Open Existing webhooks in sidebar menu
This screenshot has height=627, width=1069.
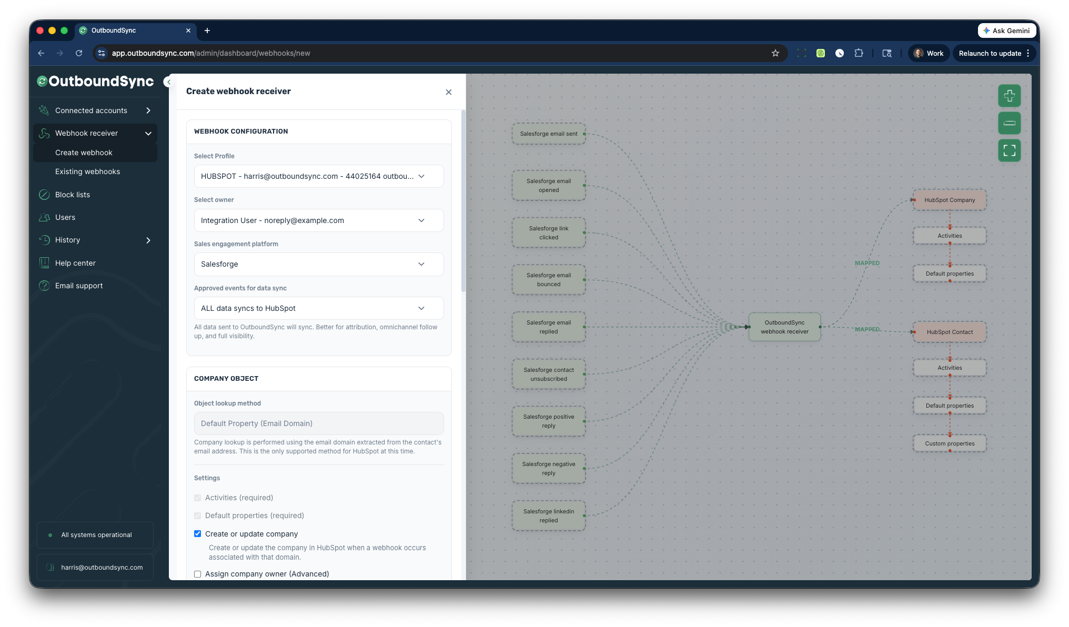87,171
